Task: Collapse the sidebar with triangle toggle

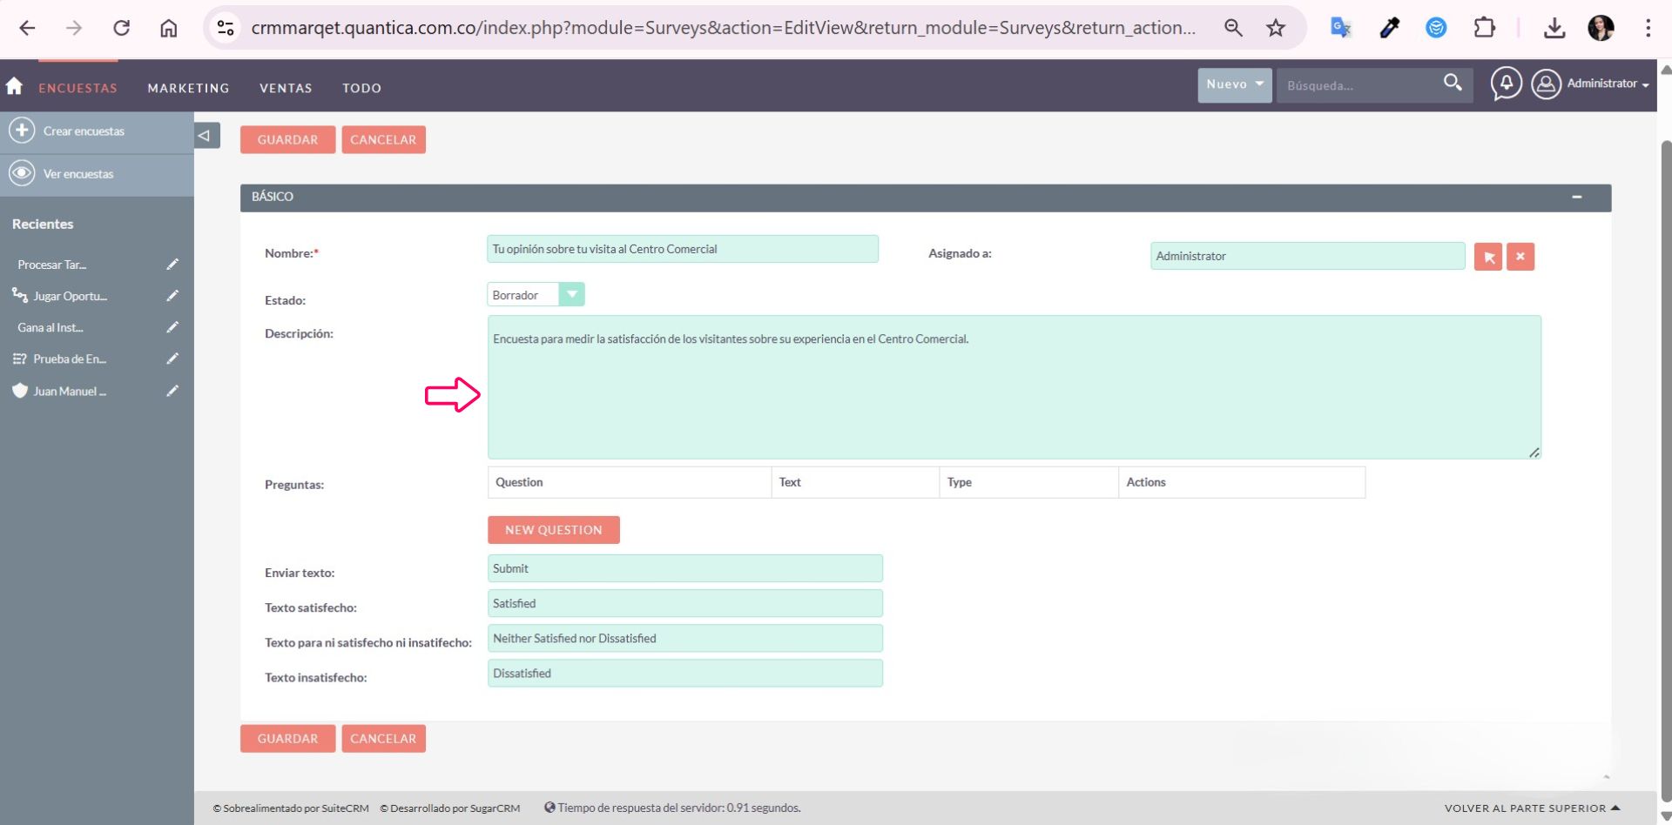Action: point(205,136)
